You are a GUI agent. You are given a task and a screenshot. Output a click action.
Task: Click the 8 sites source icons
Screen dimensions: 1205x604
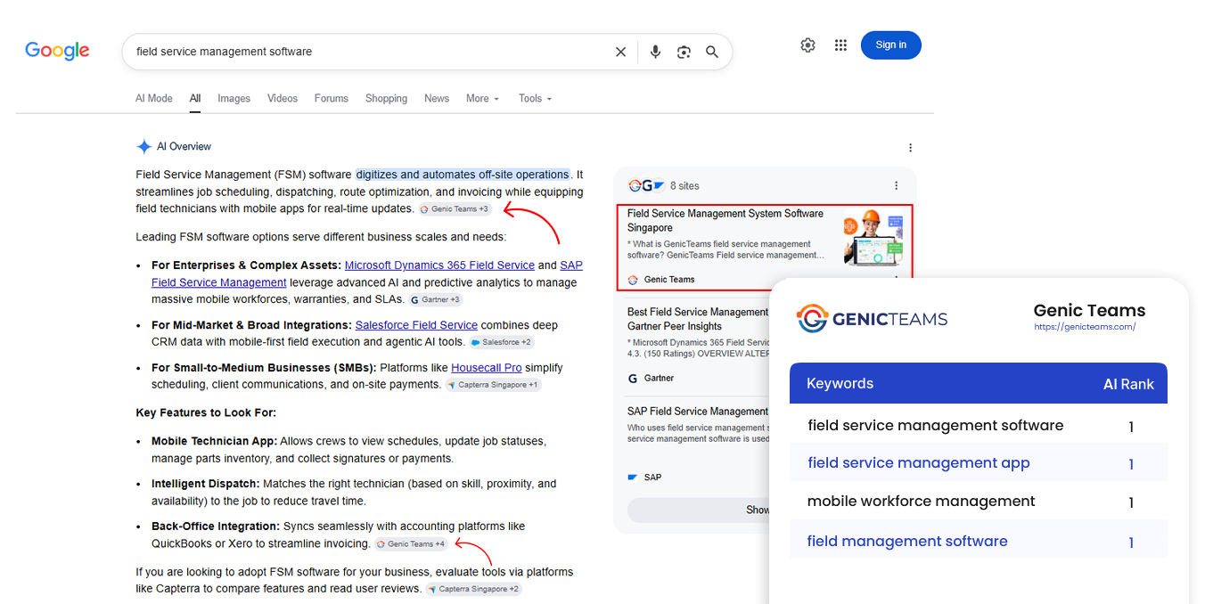[x=646, y=186]
